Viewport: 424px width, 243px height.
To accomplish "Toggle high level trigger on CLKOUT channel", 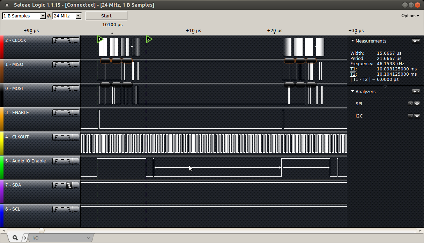I will tap(63, 137).
